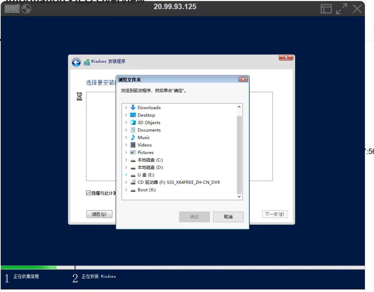The height and width of the screenshot is (292, 374).
Task: Expand the Pictures tree node
Action: 126,152
